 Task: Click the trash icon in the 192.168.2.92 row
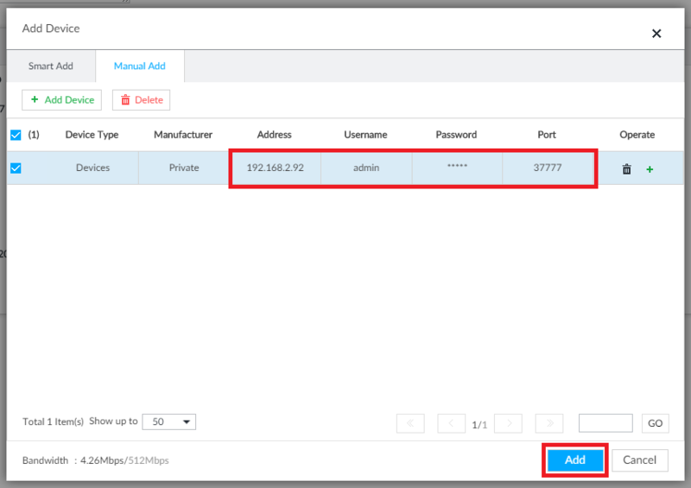point(626,168)
